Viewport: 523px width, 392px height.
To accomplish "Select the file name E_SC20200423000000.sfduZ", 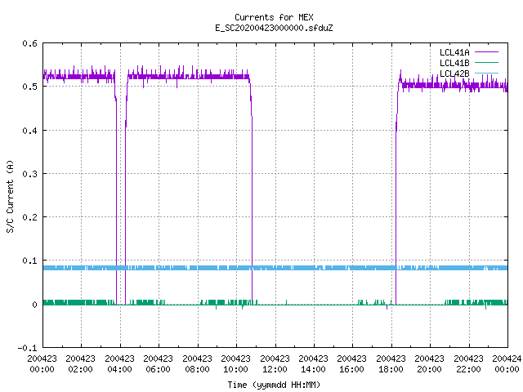I will pos(274,28).
